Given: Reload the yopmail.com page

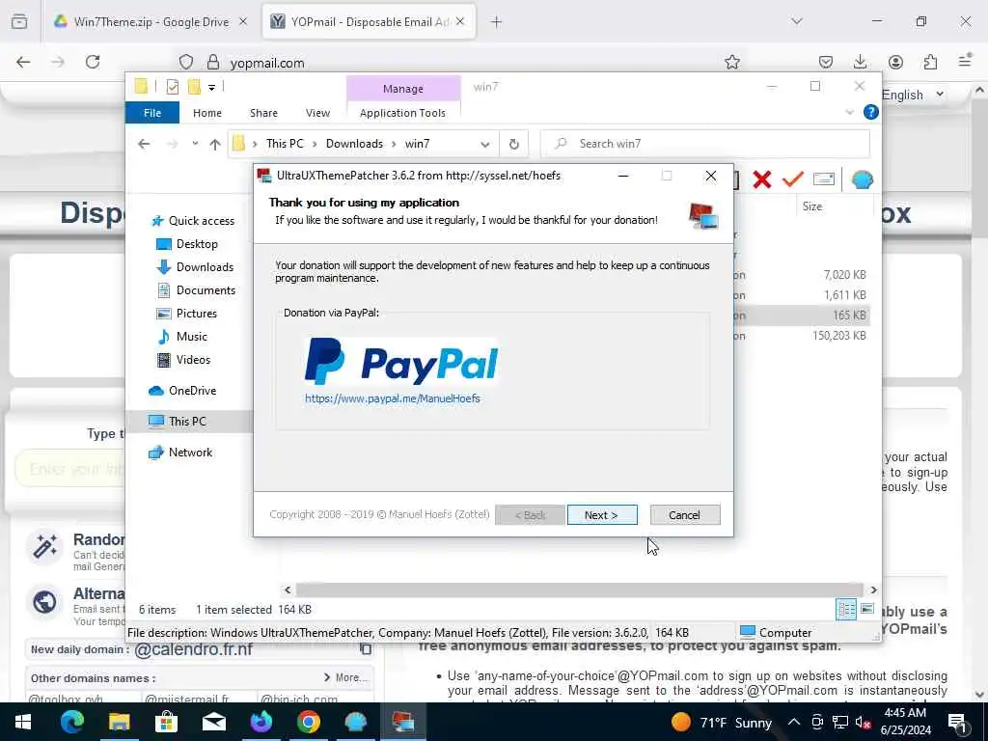Looking at the screenshot, I should tap(93, 62).
